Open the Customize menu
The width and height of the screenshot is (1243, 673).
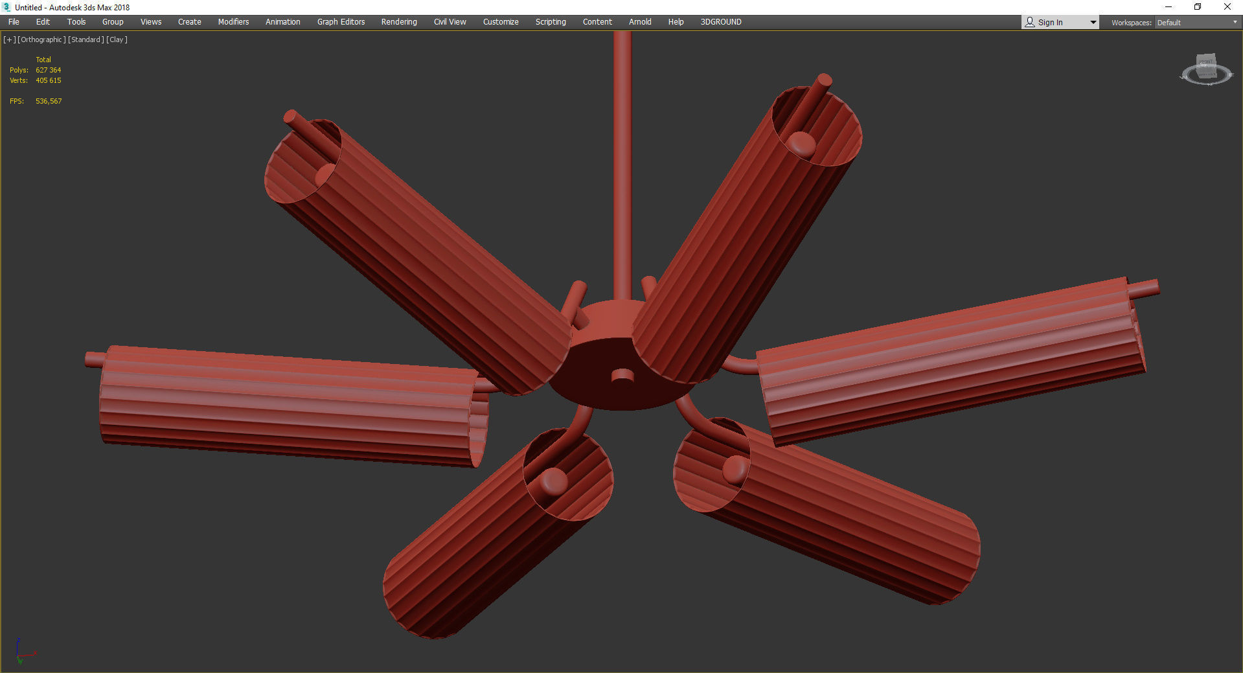(x=501, y=22)
